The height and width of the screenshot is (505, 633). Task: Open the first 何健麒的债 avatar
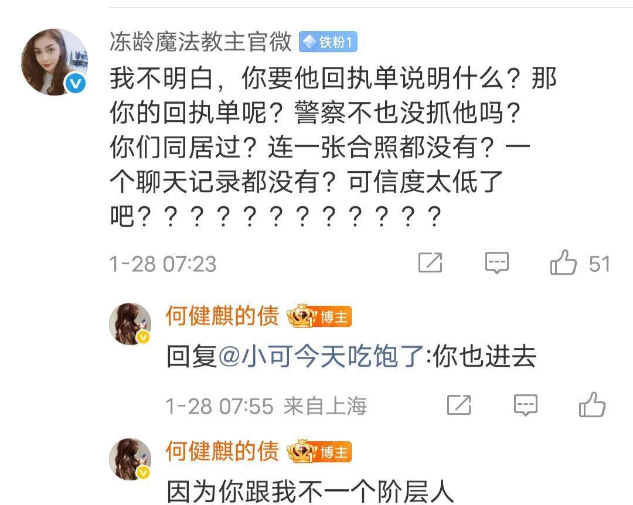pyautogui.click(x=130, y=324)
